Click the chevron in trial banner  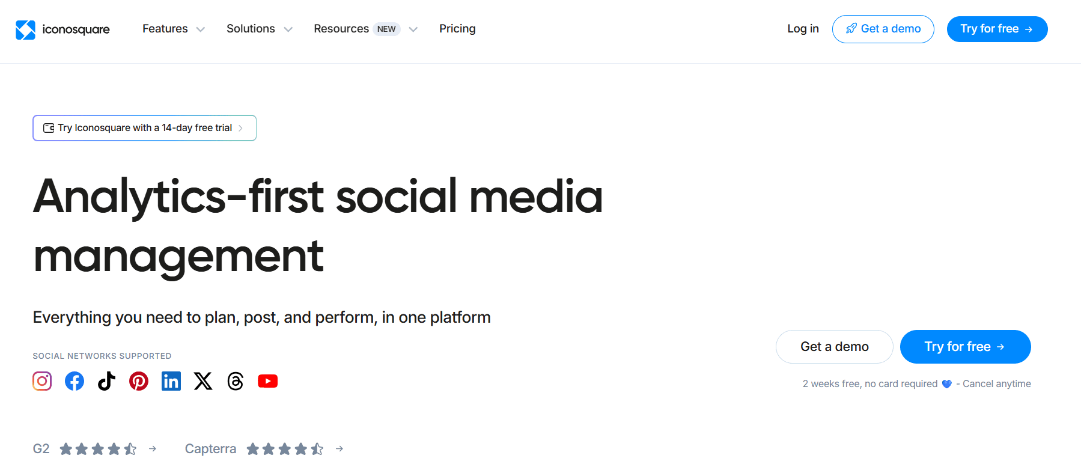pyautogui.click(x=240, y=128)
